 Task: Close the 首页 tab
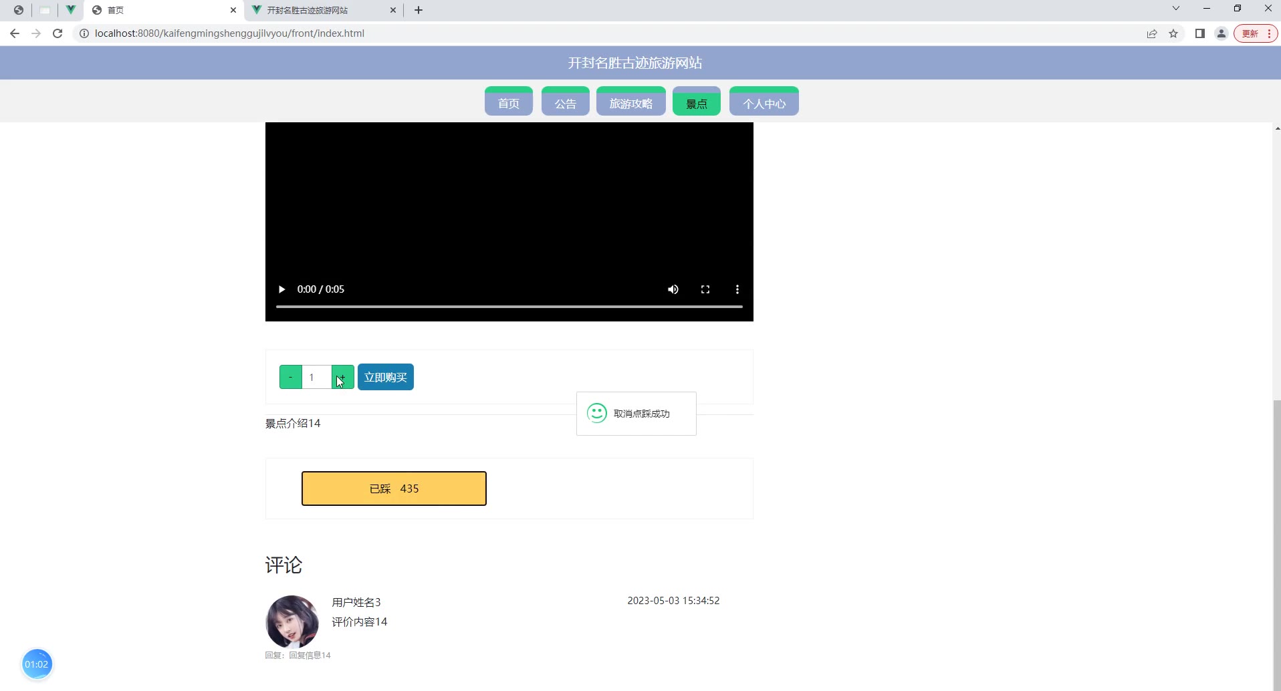[233, 10]
